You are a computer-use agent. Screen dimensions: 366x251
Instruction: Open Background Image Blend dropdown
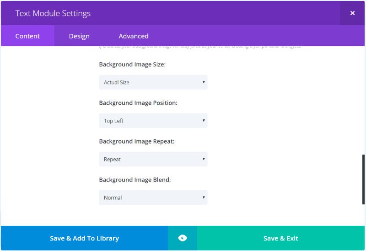click(x=153, y=198)
